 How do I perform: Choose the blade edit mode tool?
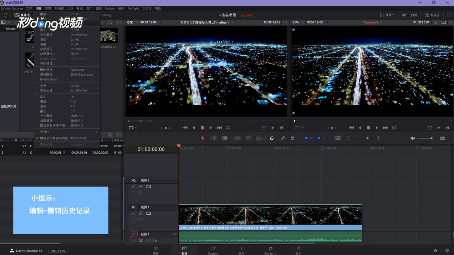pos(225,138)
